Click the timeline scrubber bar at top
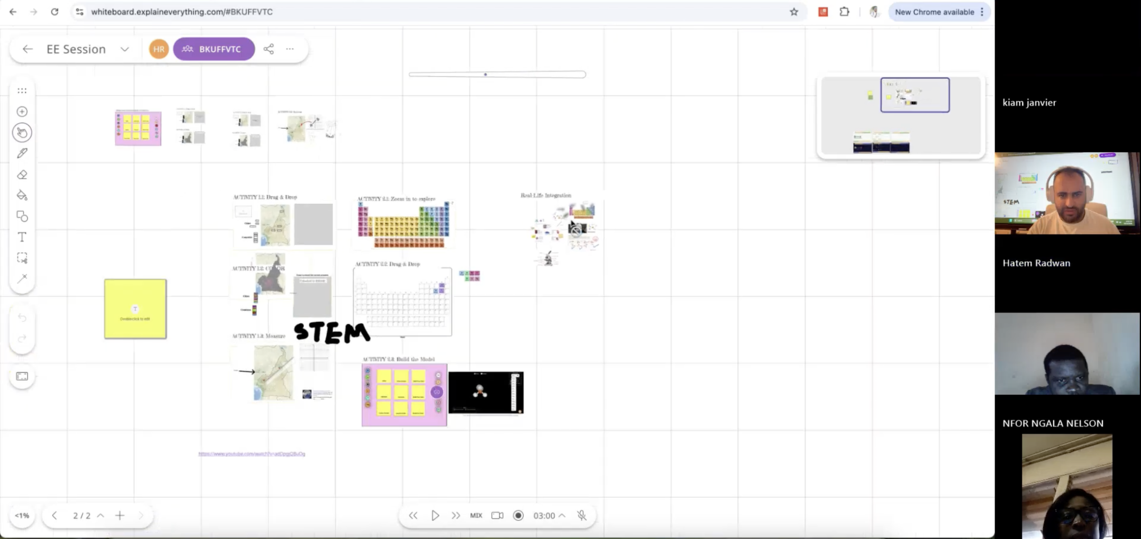1141x539 pixels. point(497,74)
